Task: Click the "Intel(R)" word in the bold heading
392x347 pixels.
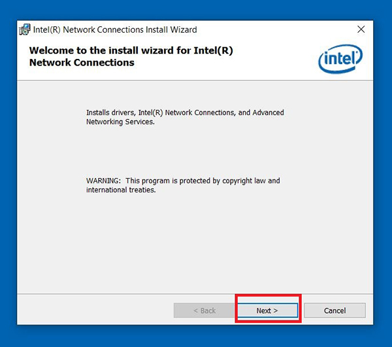Action: click(x=213, y=50)
